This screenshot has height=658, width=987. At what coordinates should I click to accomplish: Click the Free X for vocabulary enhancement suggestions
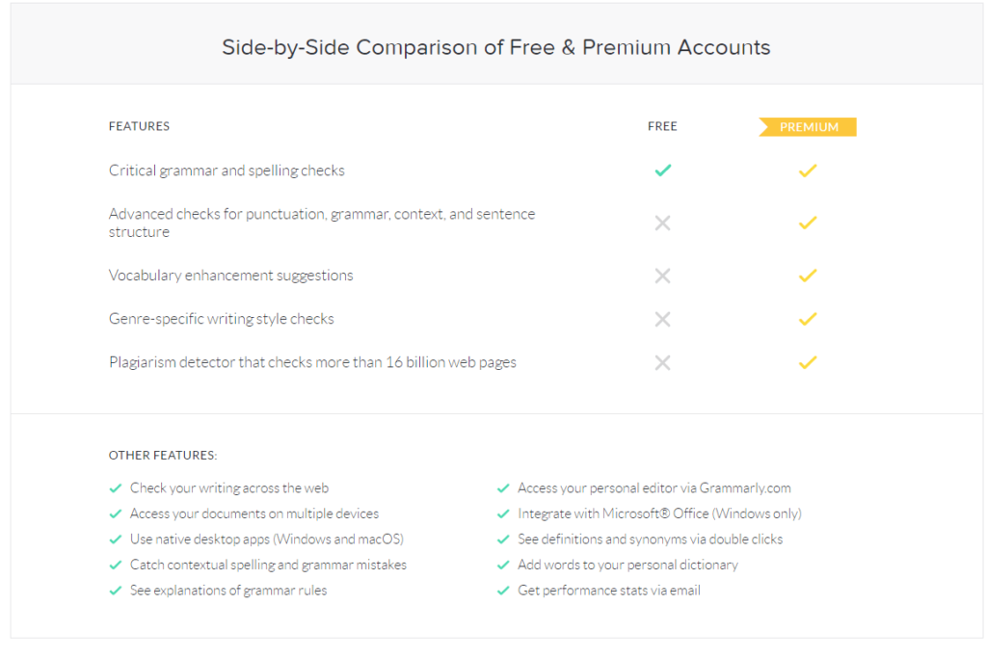(662, 276)
